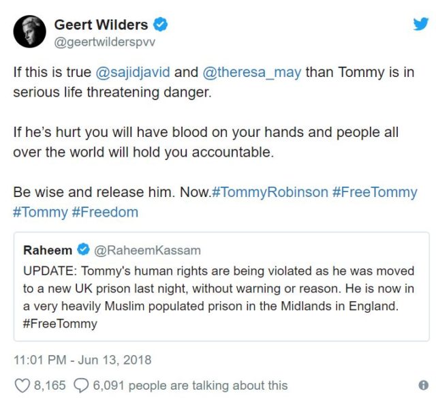This screenshot has height=400, width=436.
Task: Open the #FreeTommy hashtag in main tweet
Action: click(374, 192)
